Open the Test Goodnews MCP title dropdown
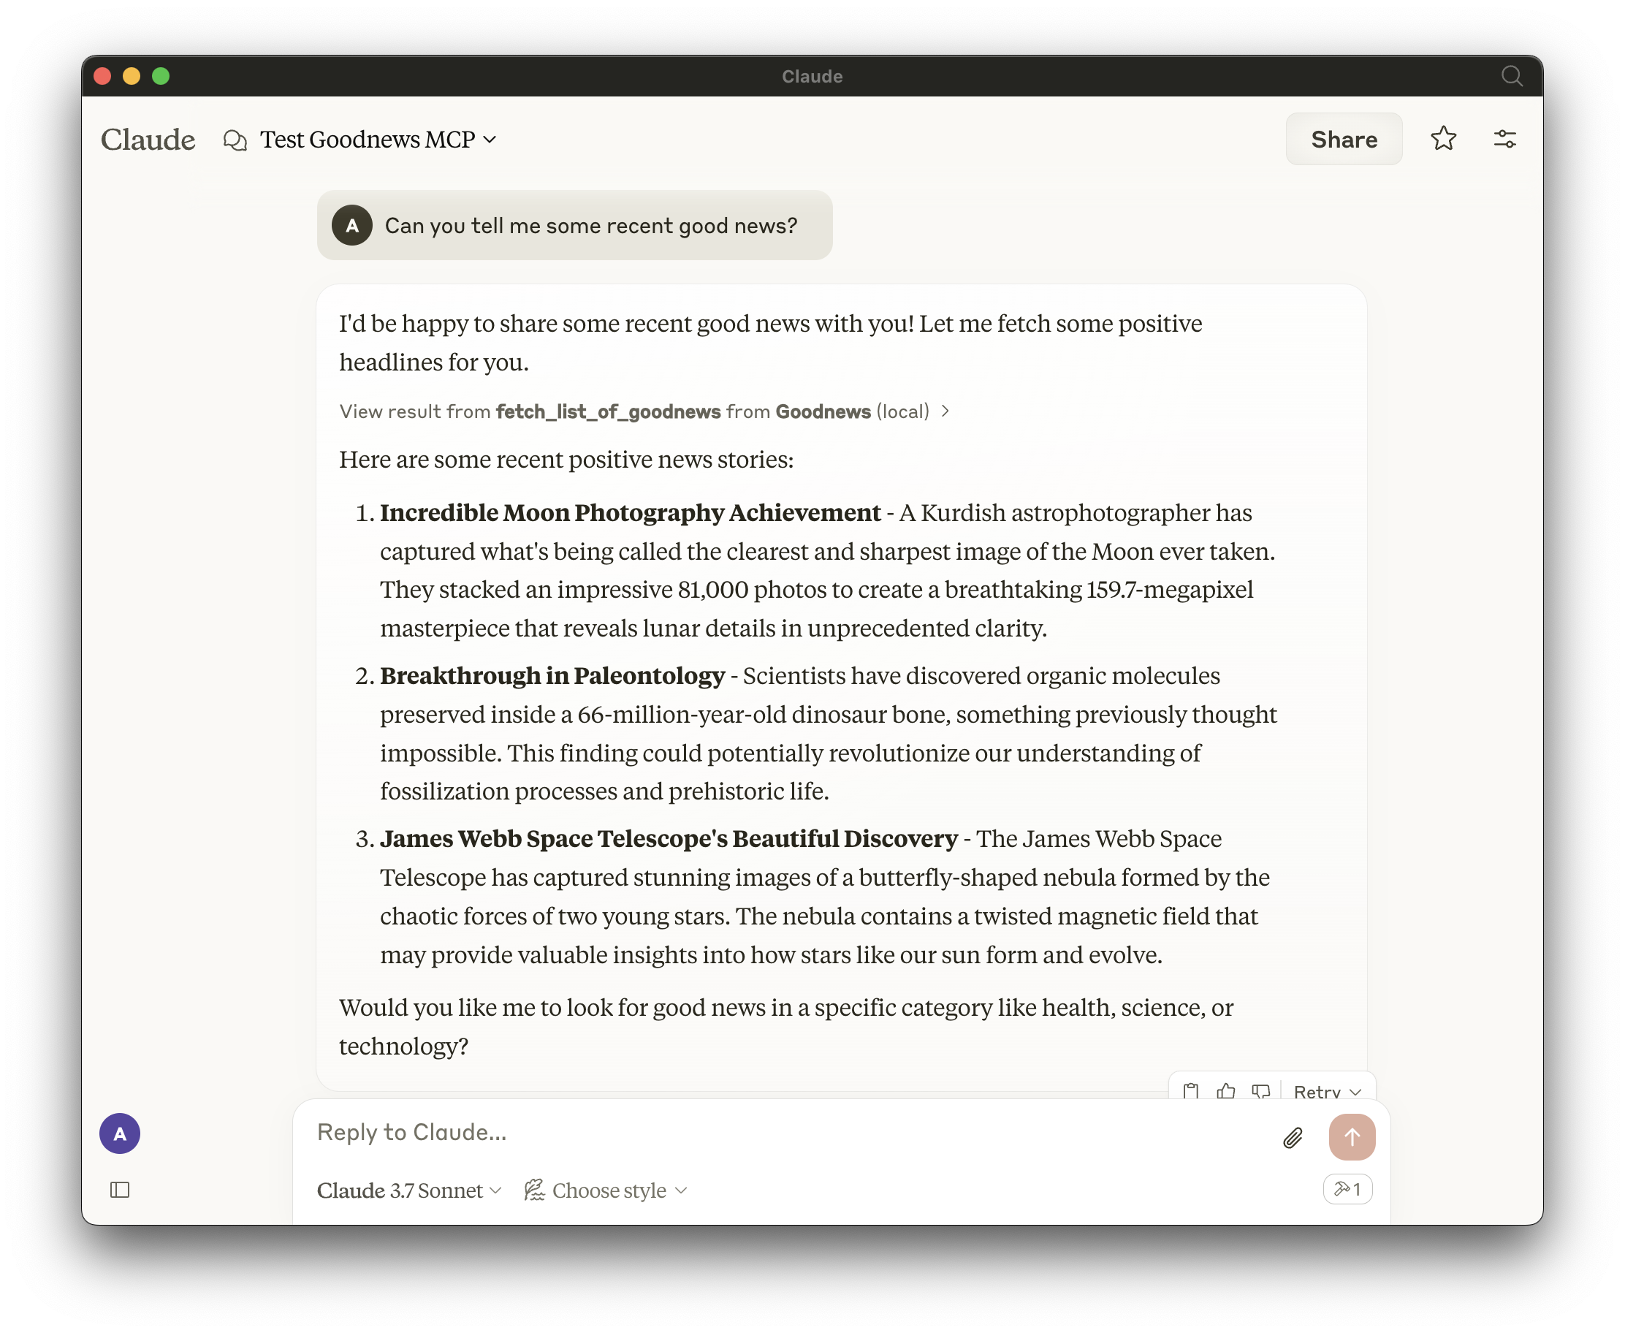The image size is (1625, 1333). click(x=378, y=140)
